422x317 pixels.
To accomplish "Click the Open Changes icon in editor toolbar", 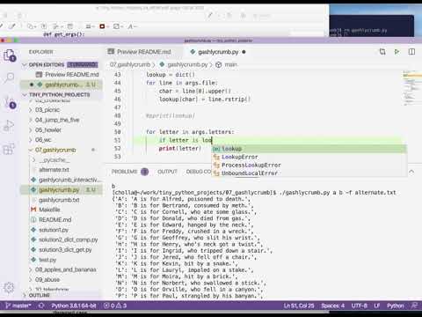I will [382, 52].
